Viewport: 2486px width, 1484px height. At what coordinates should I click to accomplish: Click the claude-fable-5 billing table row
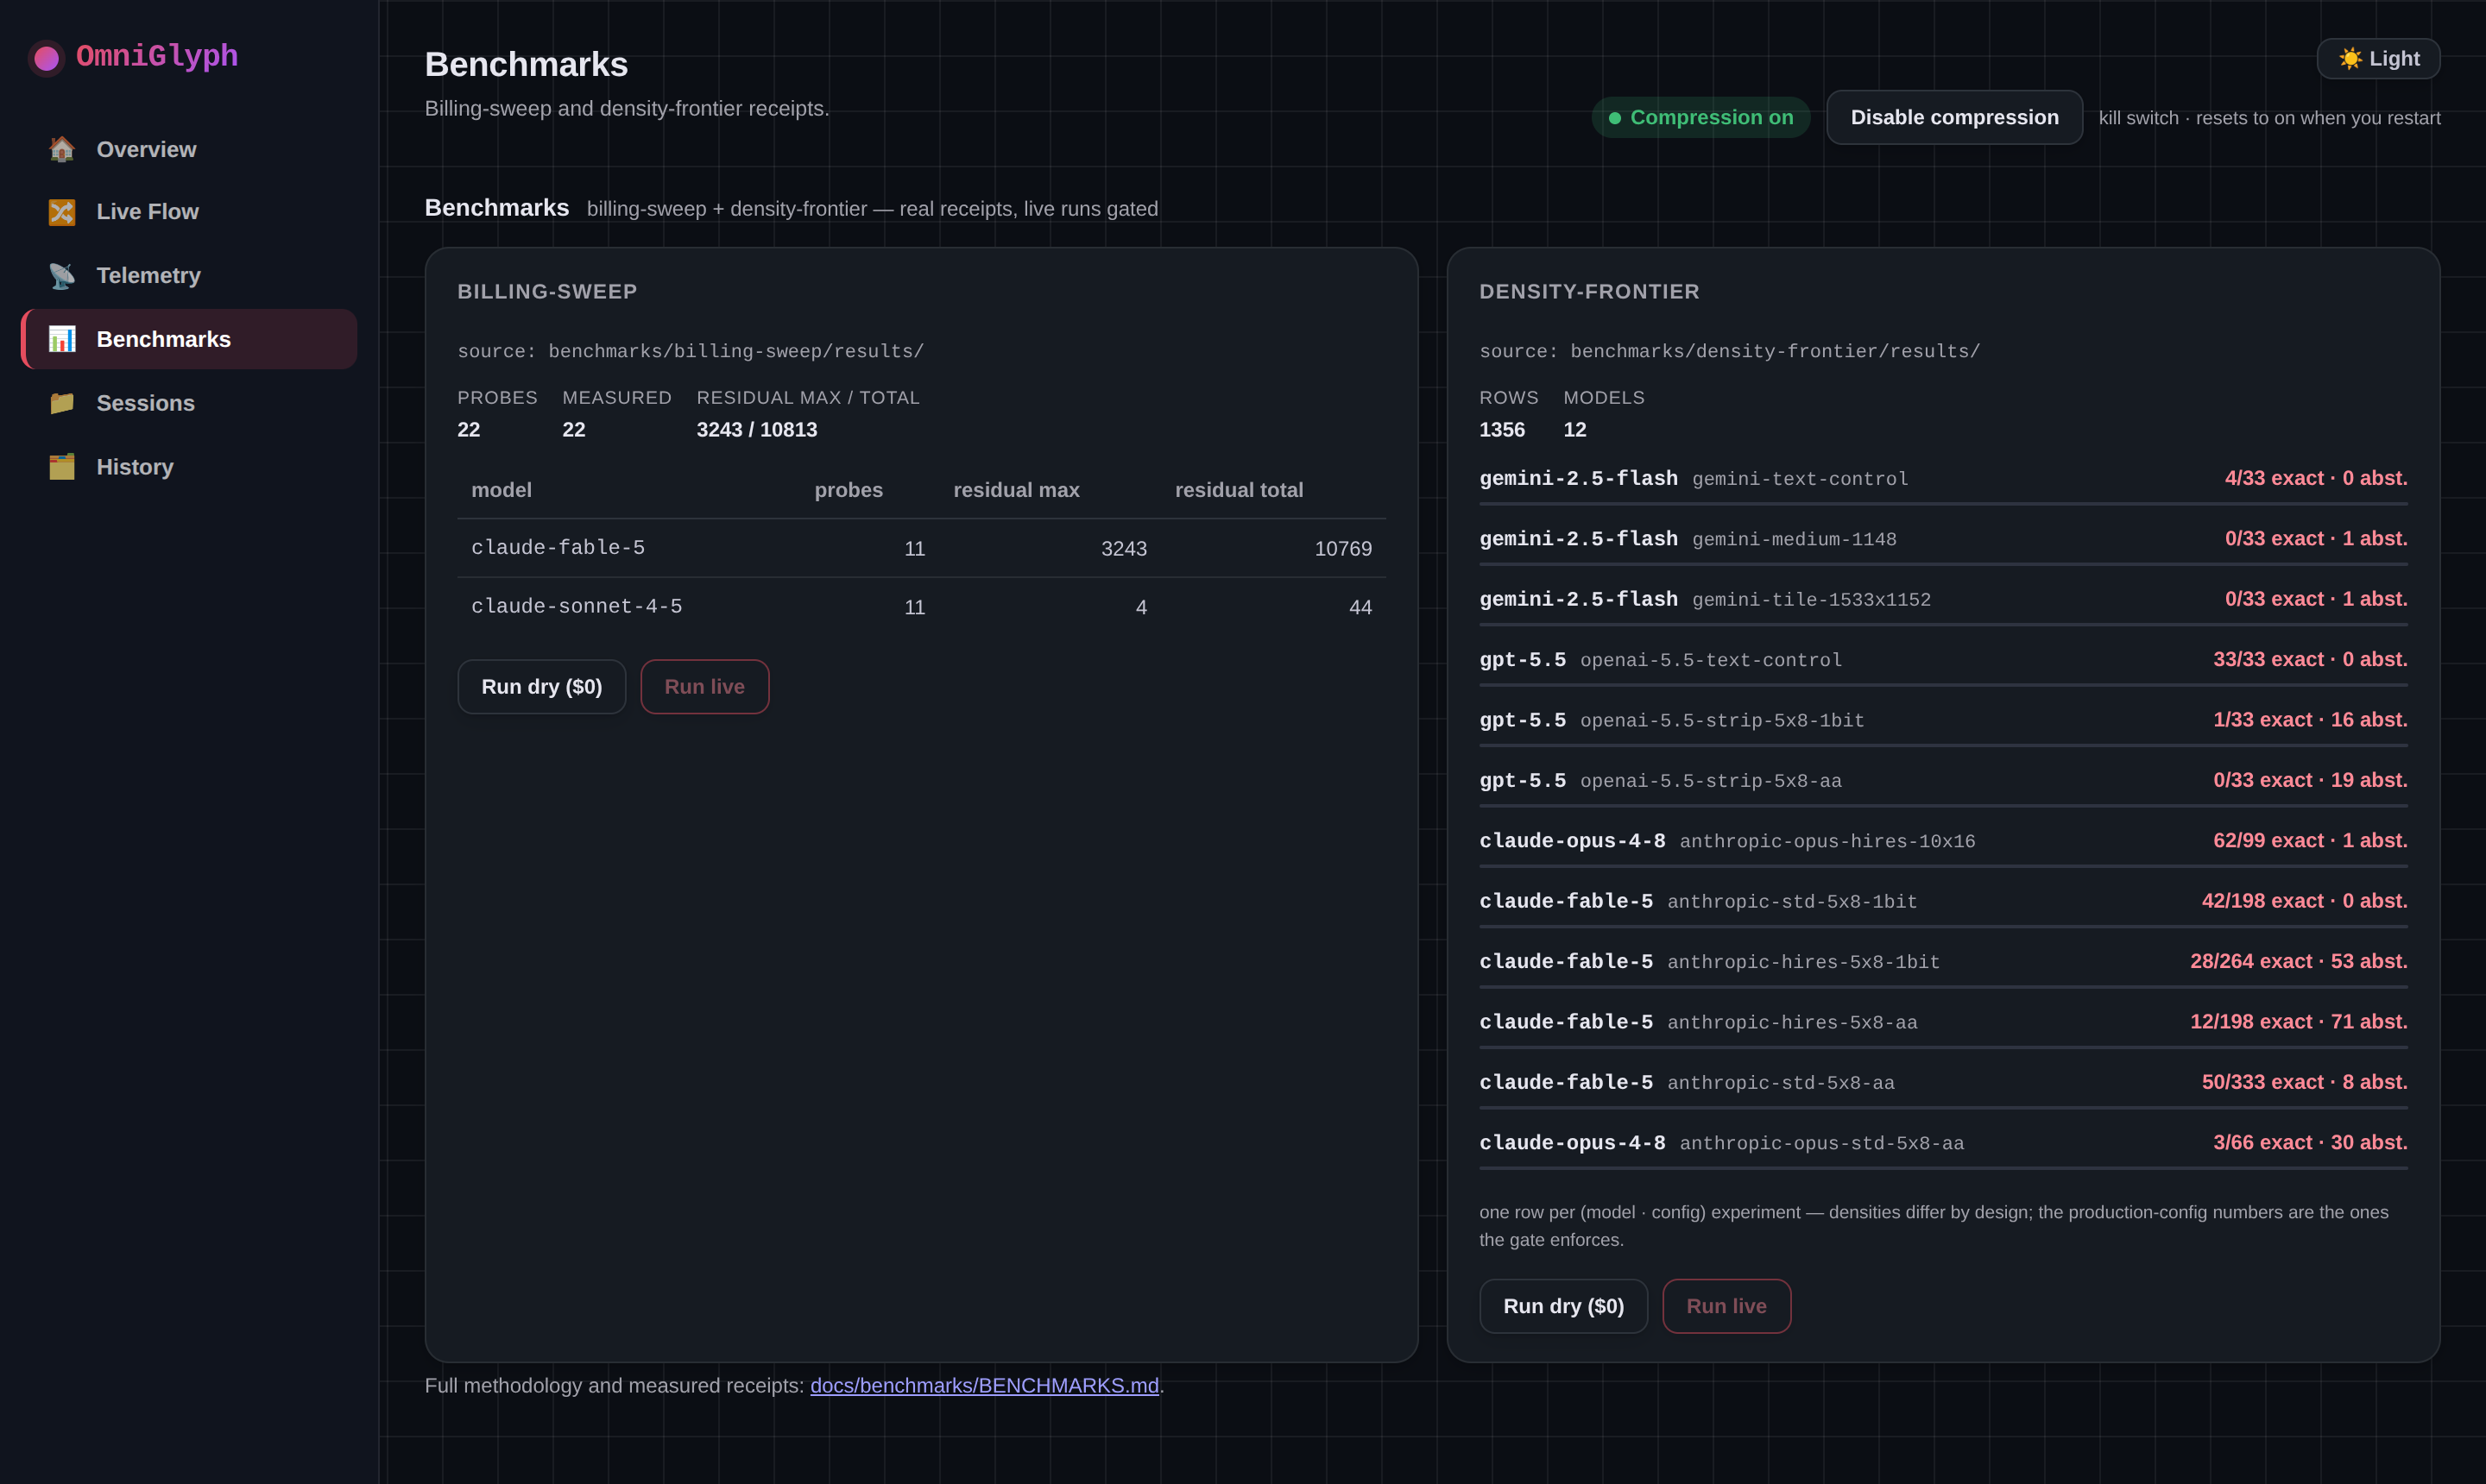click(921, 548)
